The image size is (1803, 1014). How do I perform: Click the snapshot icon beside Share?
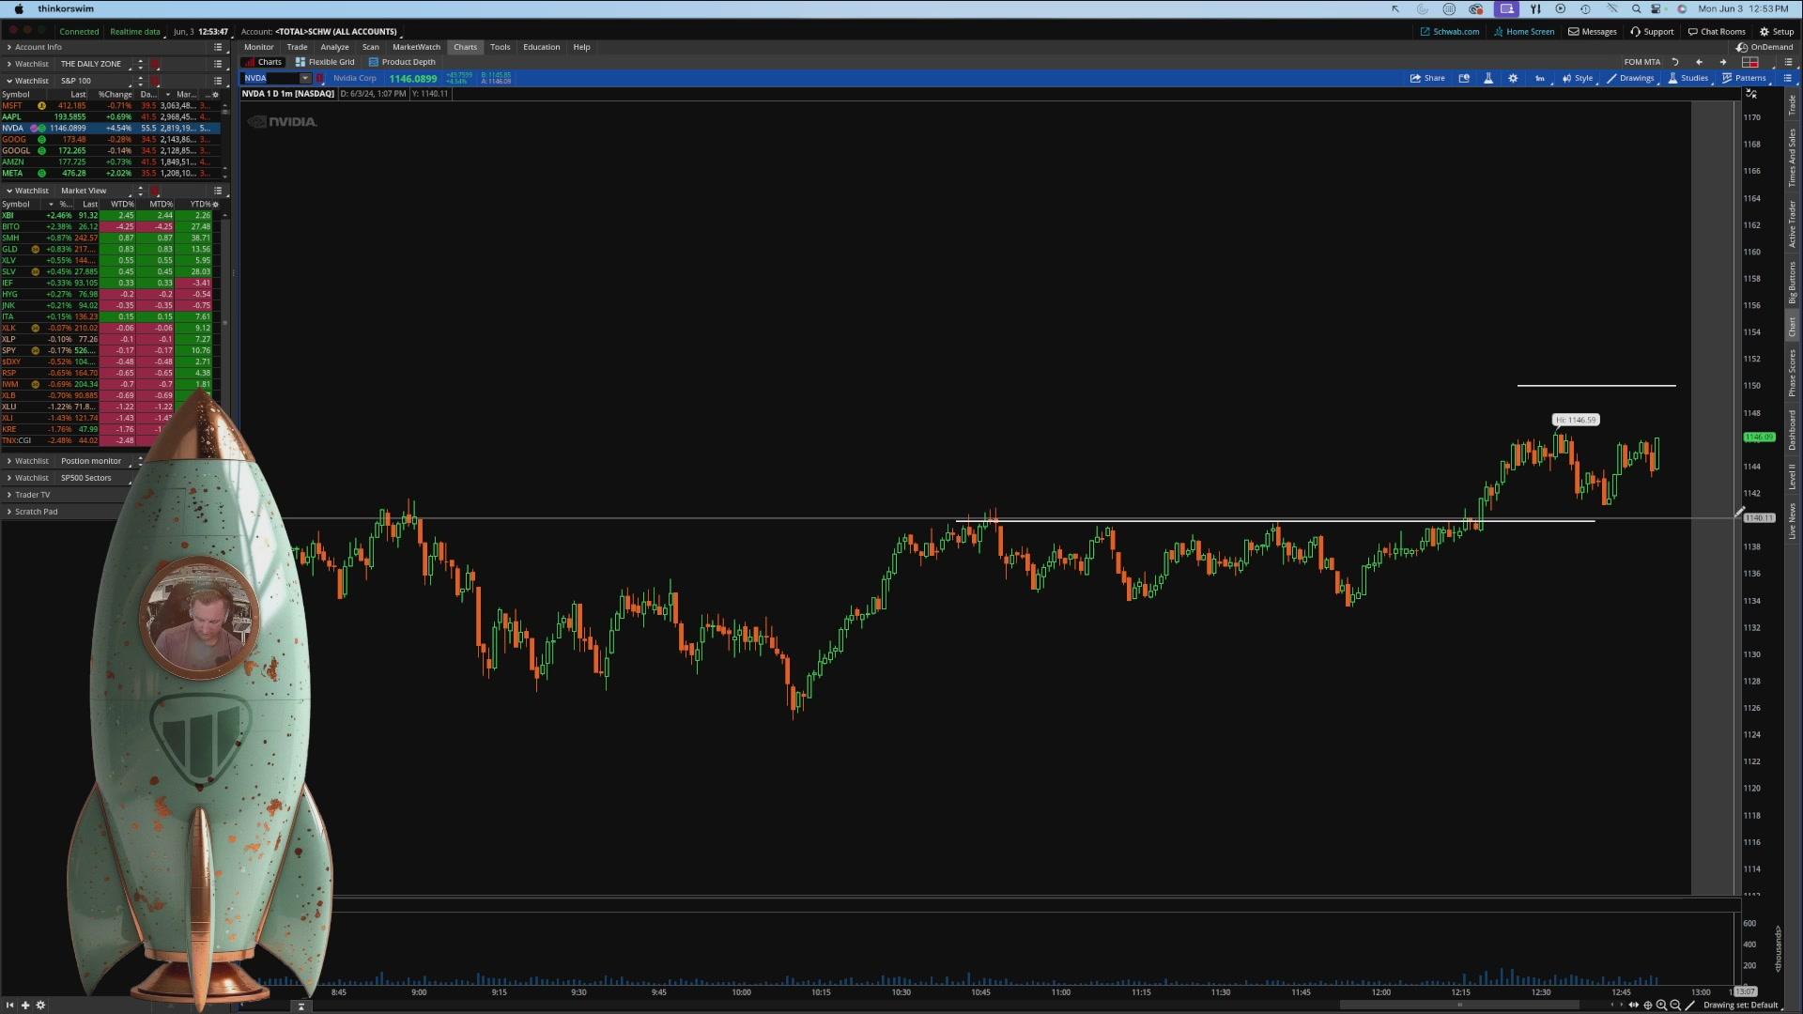coord(1464,78)
